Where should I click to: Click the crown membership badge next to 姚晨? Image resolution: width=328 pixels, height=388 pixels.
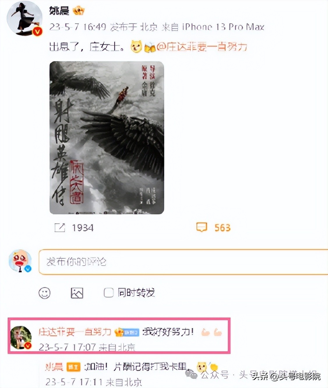tap(79, 11)
